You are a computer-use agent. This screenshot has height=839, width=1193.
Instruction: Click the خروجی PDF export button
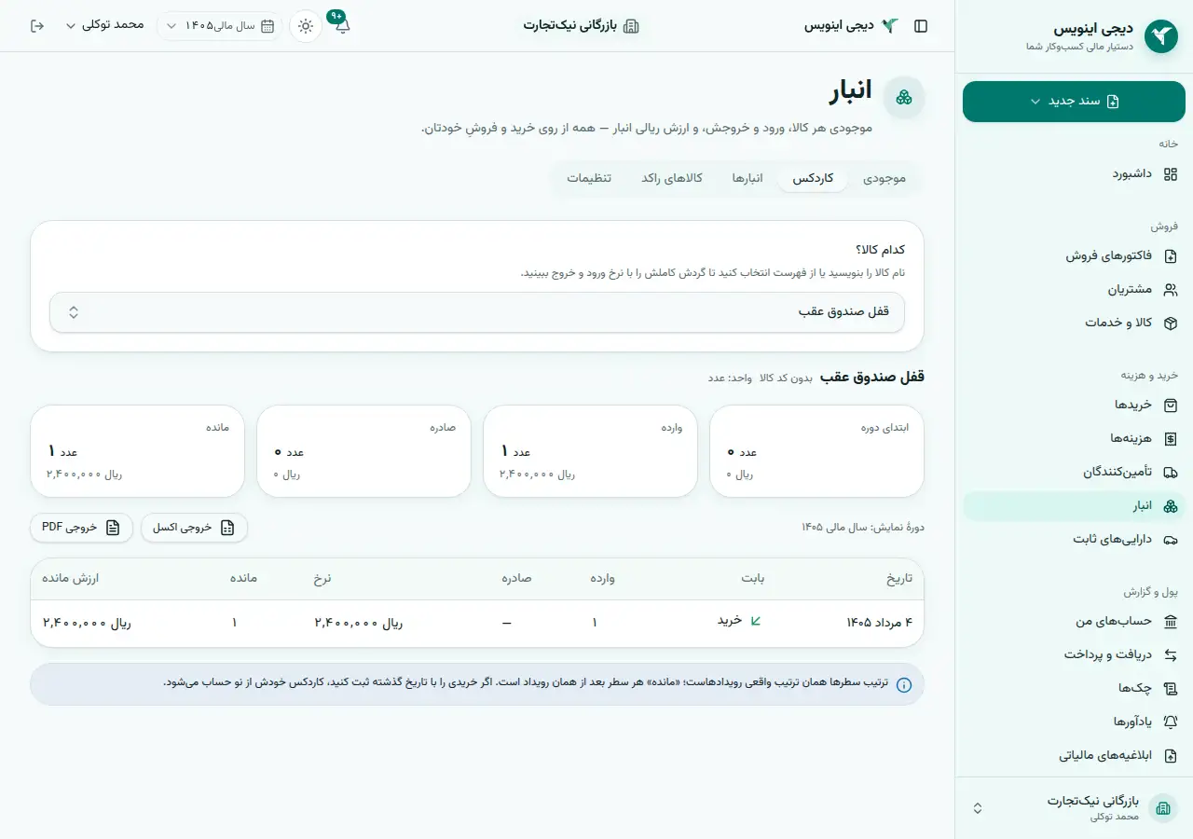tap(81, 528)
